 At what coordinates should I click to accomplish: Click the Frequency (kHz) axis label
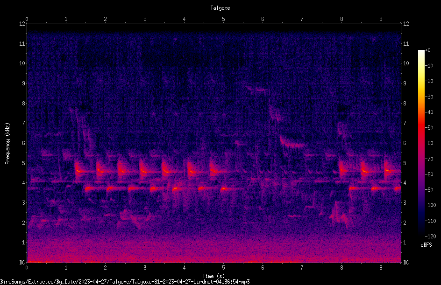pos(7,143)
